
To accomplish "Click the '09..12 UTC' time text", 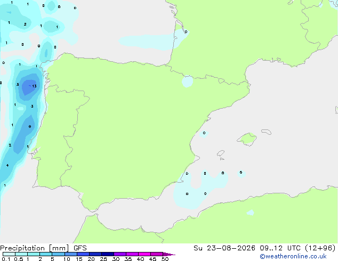I will [280, 248].
